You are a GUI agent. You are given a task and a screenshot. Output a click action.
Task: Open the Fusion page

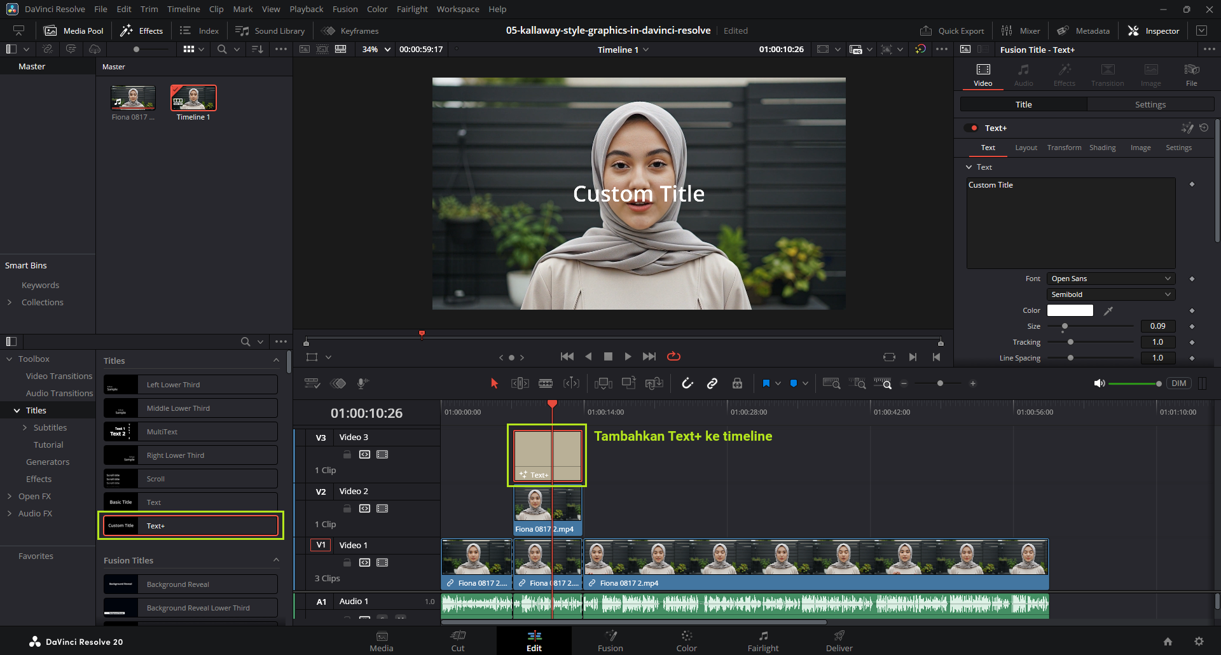click(610, 640)
